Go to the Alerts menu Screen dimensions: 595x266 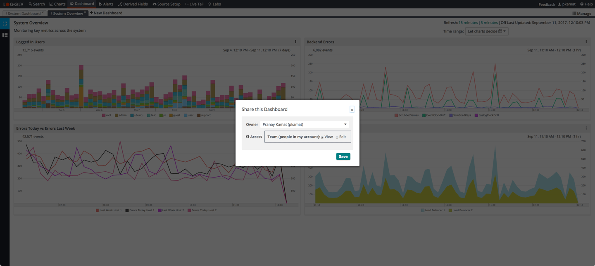106,4
